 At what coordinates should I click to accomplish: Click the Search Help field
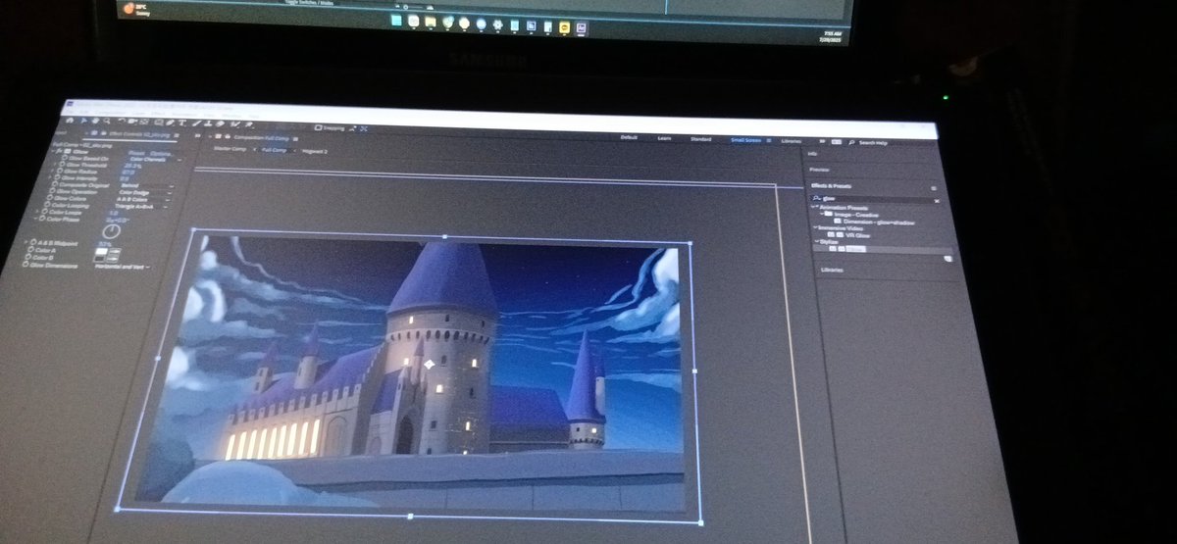point(873,143)
